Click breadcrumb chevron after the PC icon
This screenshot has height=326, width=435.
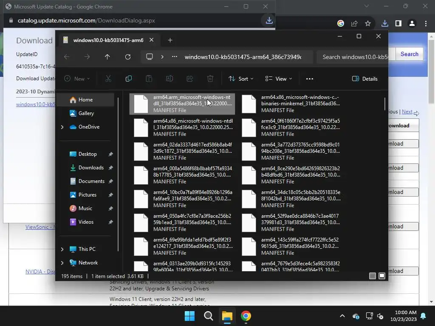click(162, 57)
